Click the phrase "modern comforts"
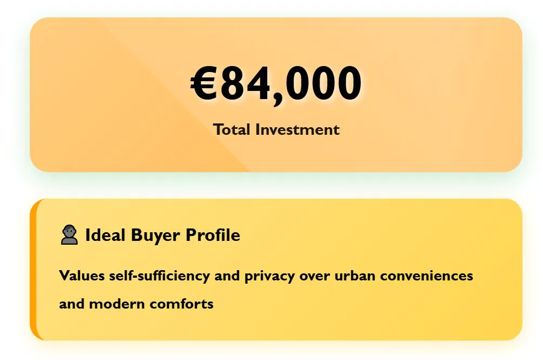The image size is (543, 360). click(151, 304)
